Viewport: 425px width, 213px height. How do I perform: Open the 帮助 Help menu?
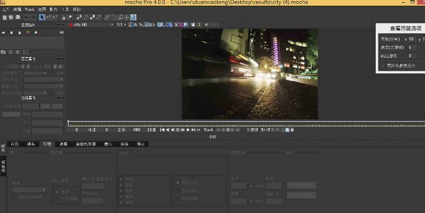point(76,10)
